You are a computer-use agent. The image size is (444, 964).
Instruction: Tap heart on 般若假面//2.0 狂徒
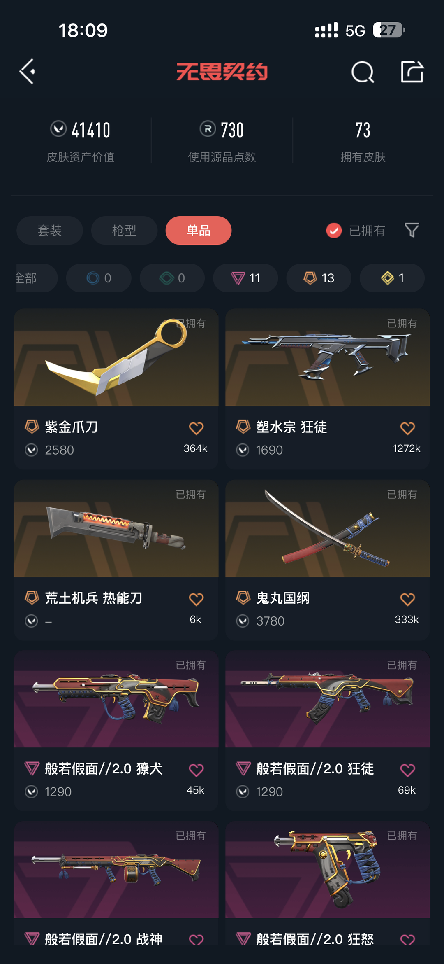tap(407, 770)
